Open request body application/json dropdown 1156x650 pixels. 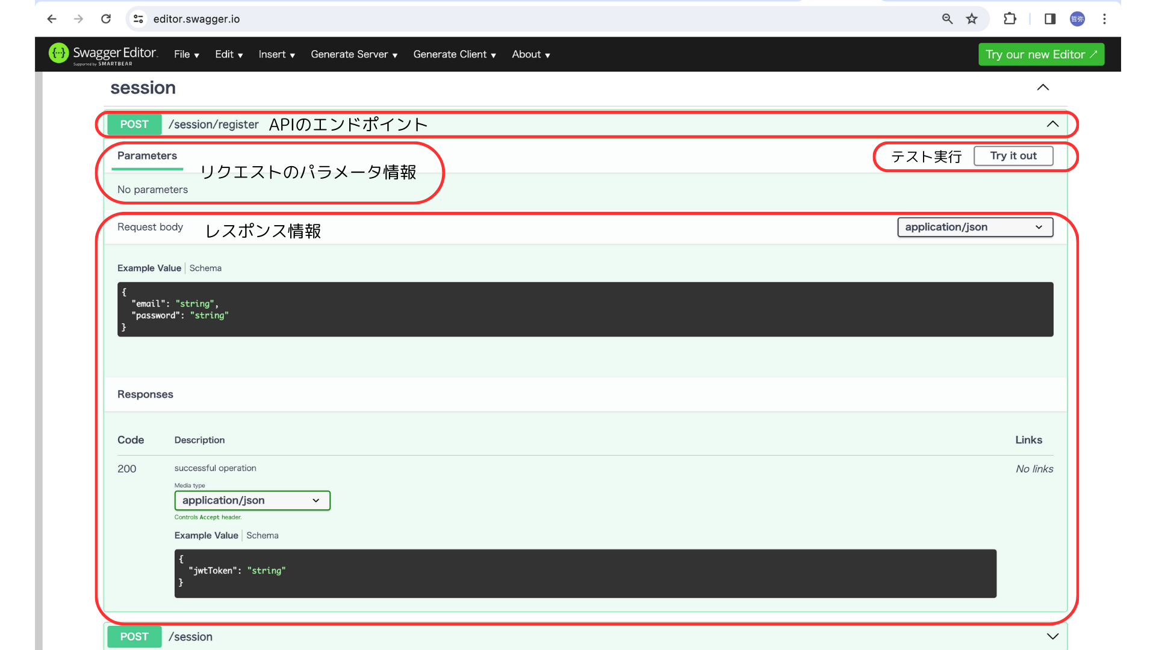975,227
